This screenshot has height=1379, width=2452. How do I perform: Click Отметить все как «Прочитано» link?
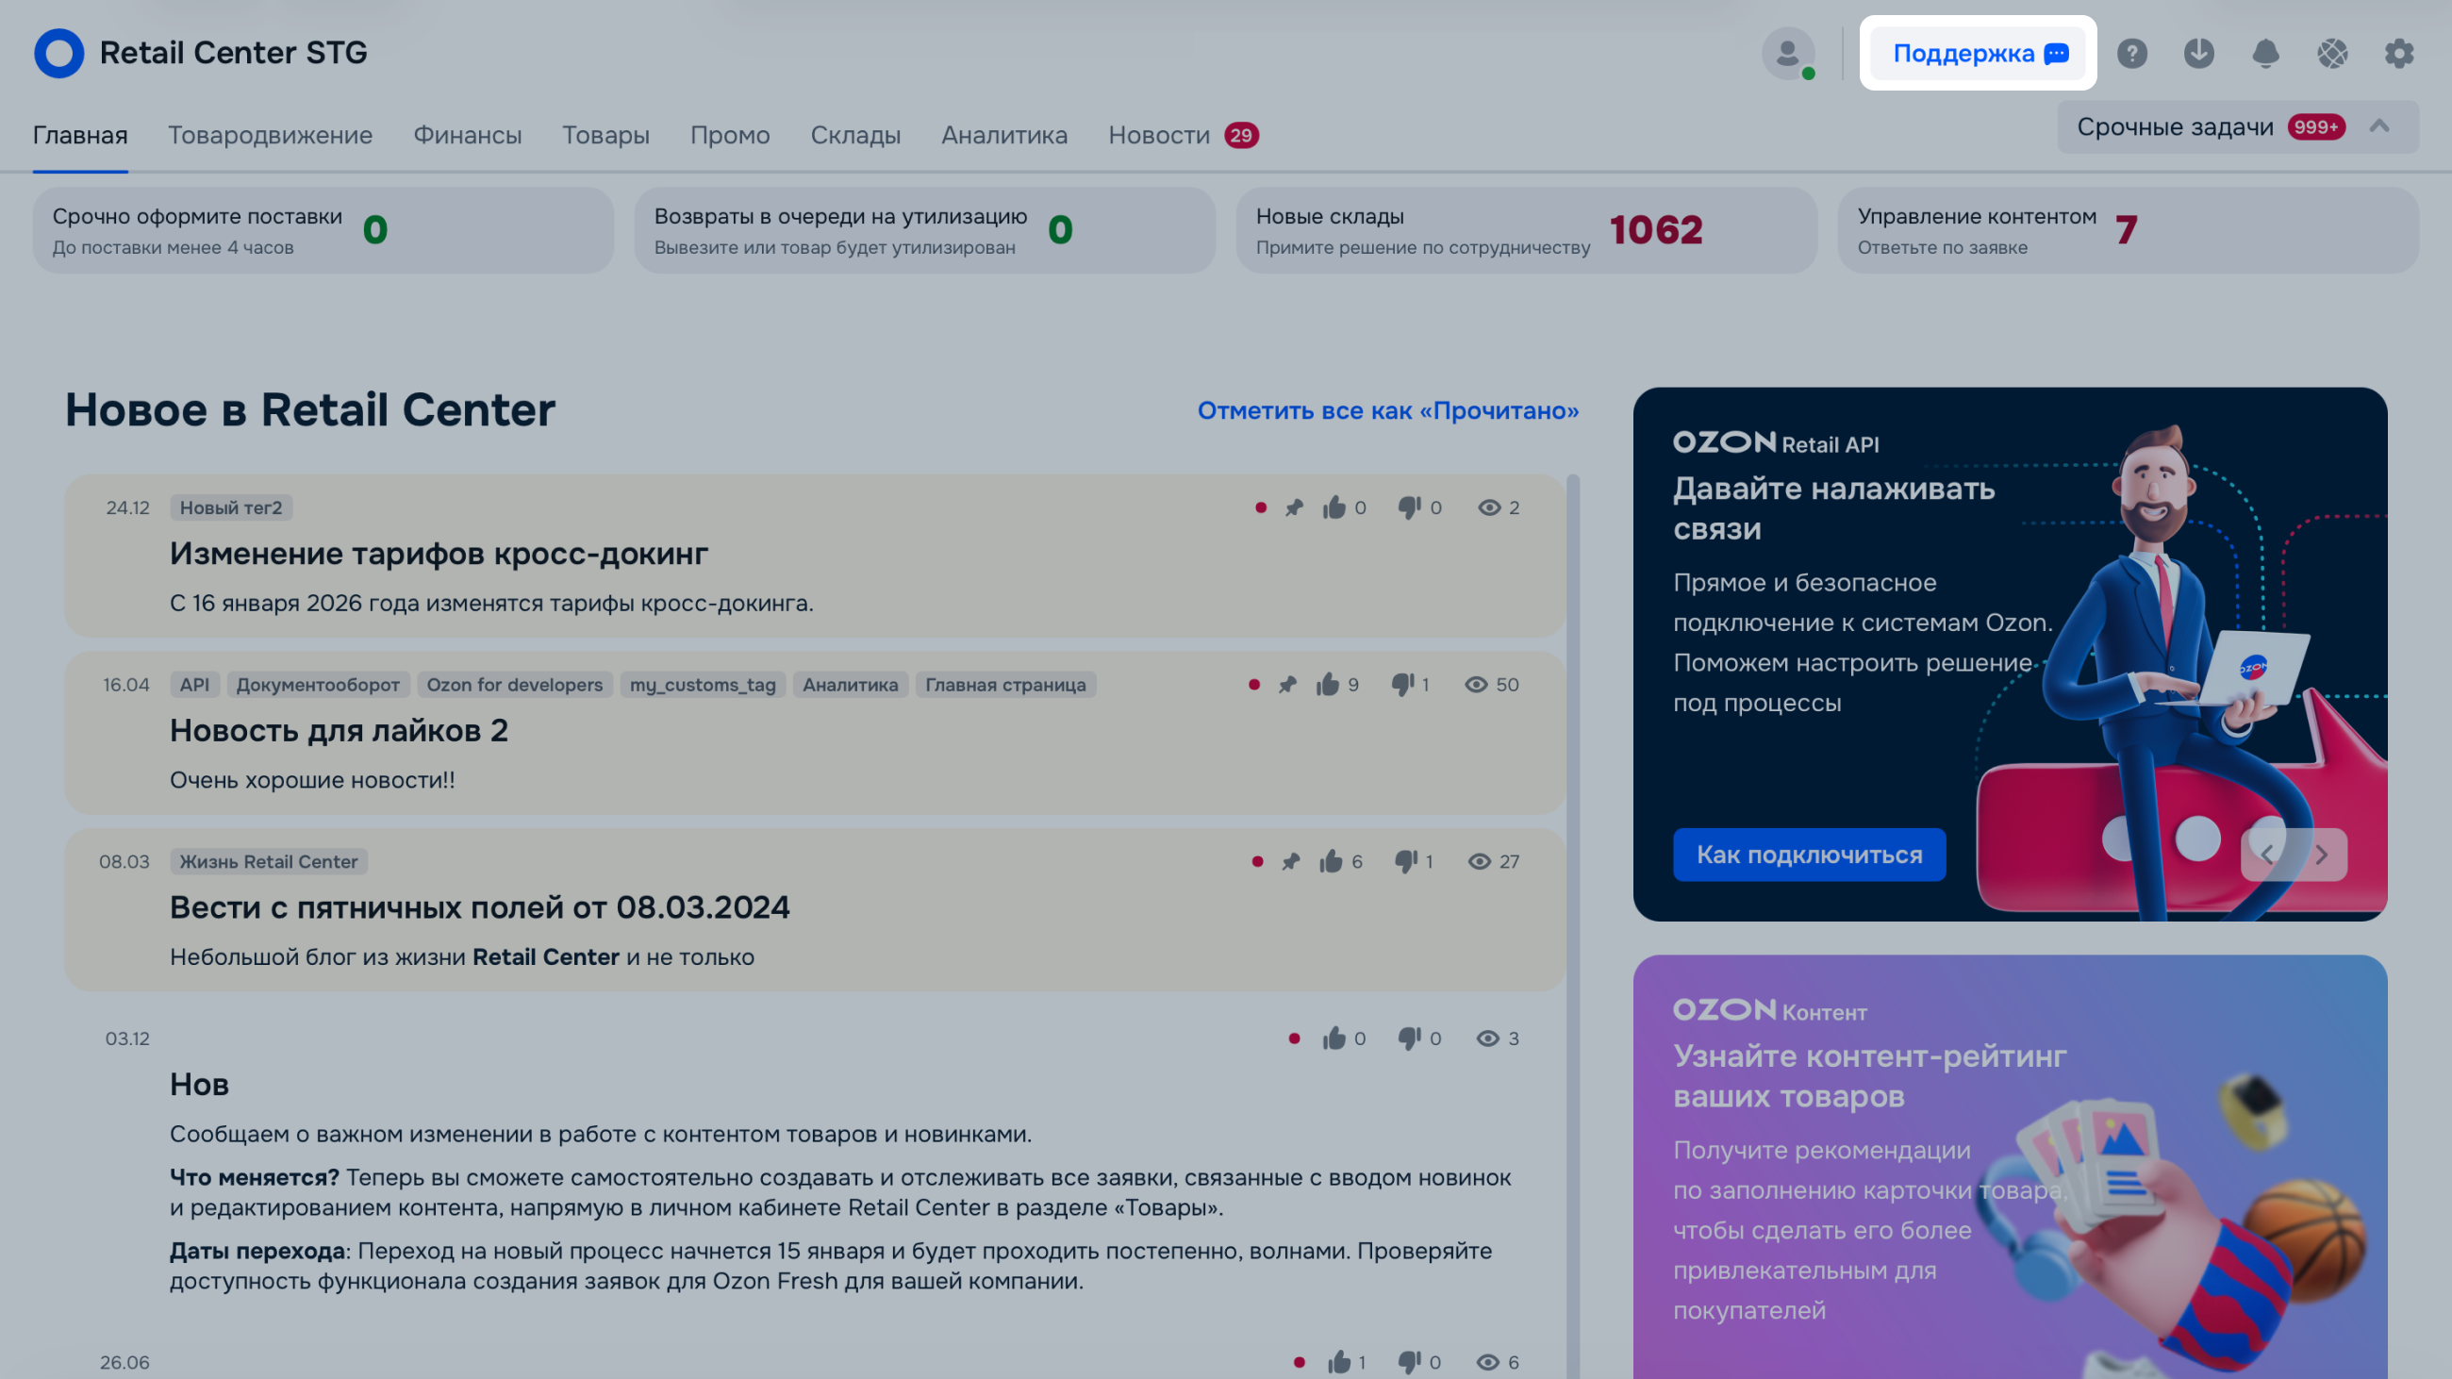1388,410
